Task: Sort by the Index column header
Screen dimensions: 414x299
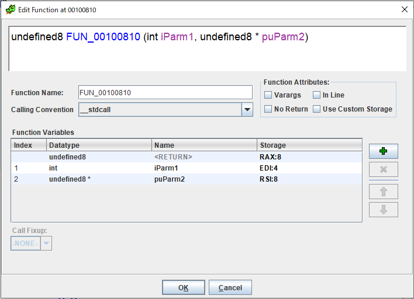Action: 29,145
